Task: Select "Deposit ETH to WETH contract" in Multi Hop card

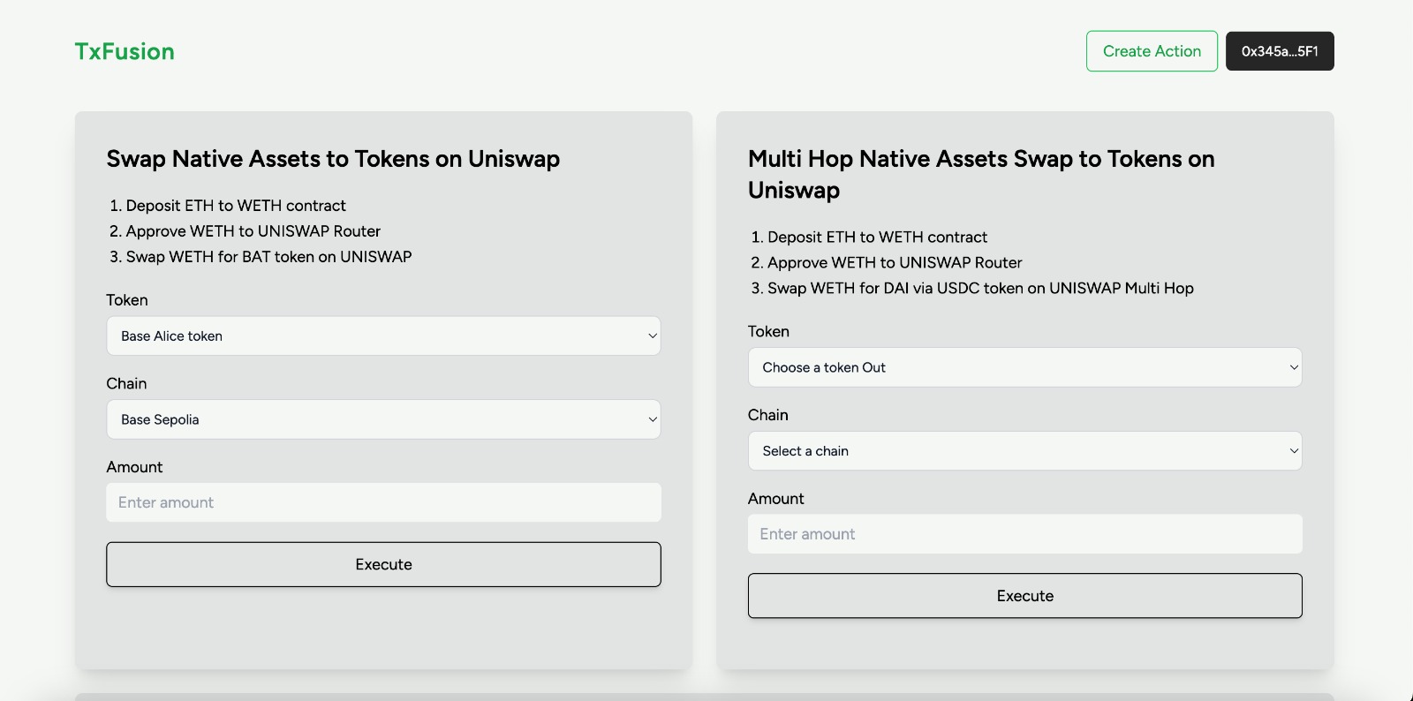Action: [877, 237]
